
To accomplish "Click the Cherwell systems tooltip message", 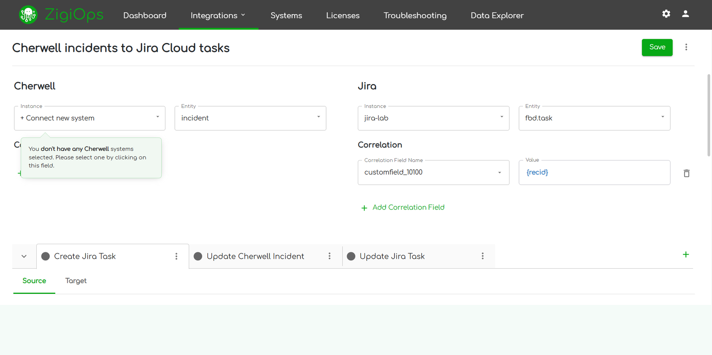I will (91, 157).
